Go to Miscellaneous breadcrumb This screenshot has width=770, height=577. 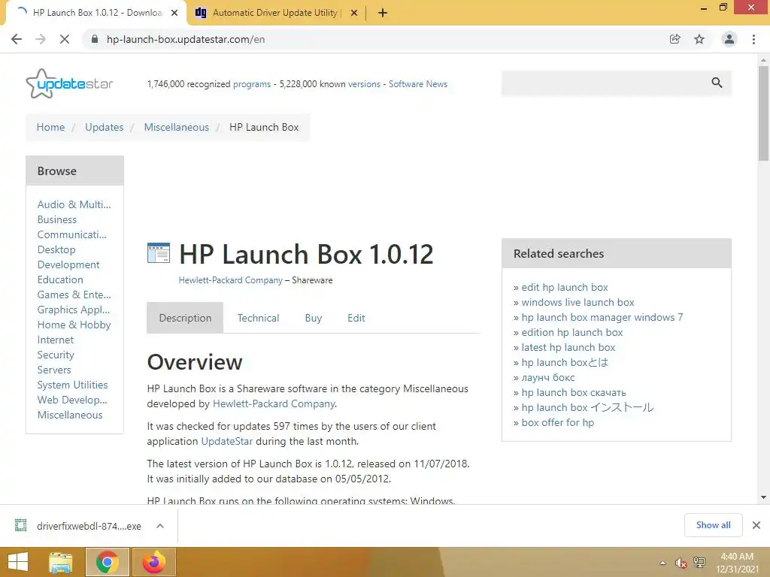point(176,127)
